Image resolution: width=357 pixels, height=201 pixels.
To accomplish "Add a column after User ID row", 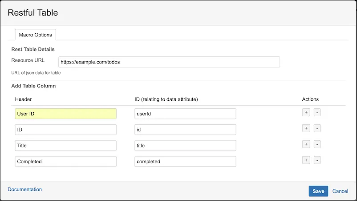I will click(306, 112).
